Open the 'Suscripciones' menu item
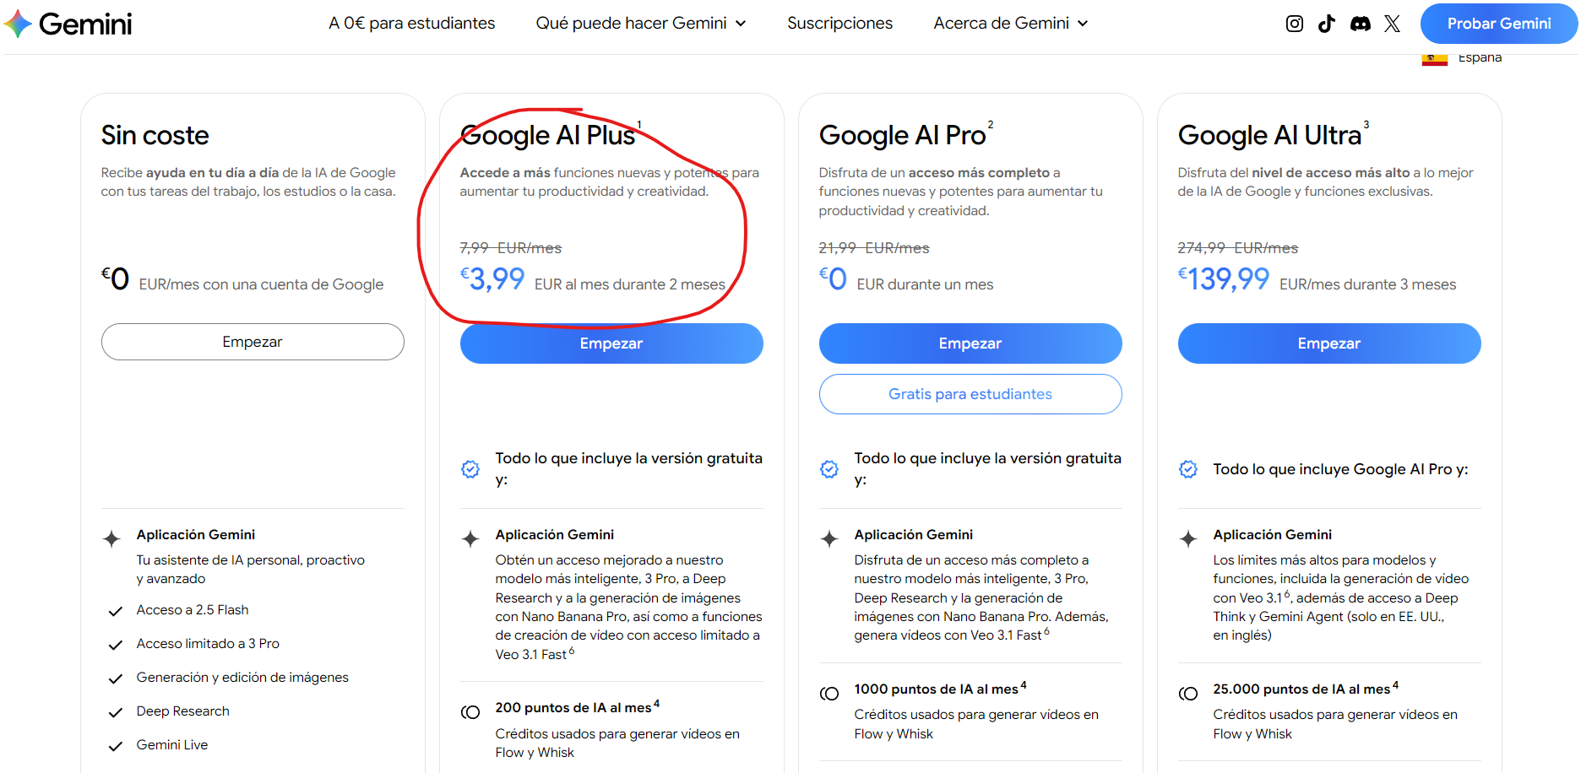Image resolution: width=1581 pixels, height=773 pixels. pyautogui.click(x=839, y=24)
